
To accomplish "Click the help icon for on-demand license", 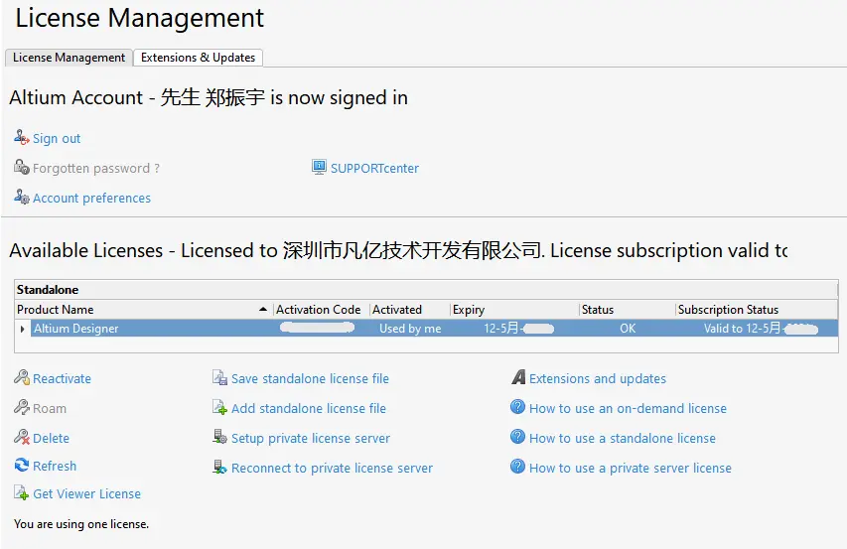I will pos(517,406).
